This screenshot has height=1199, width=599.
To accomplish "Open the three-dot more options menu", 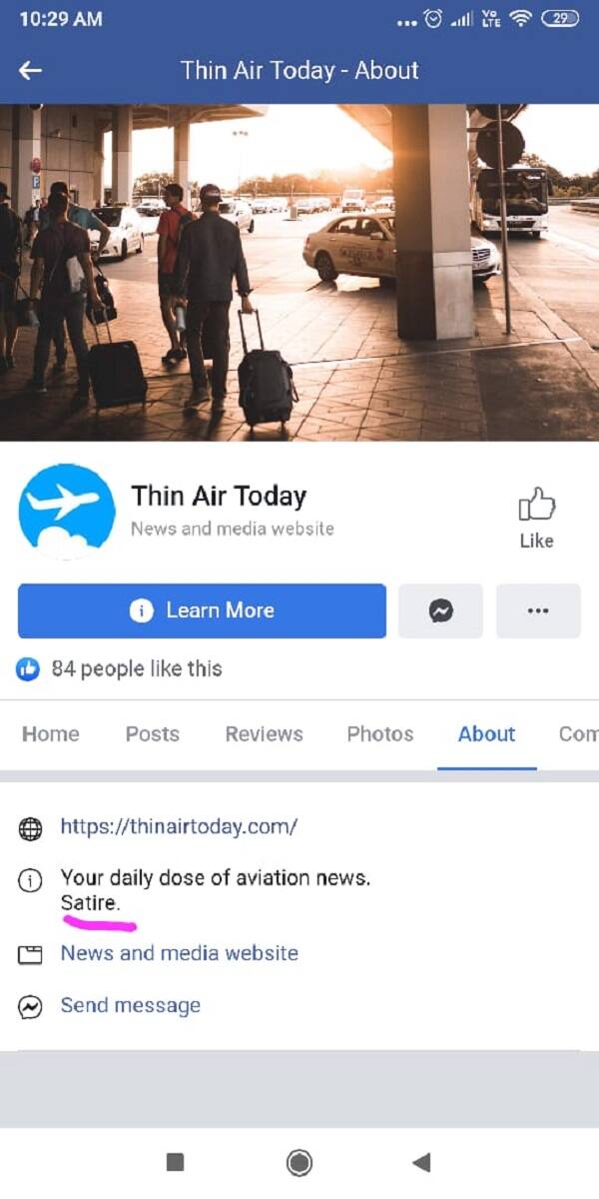I will pyautogui.click(x=538, y=610).
